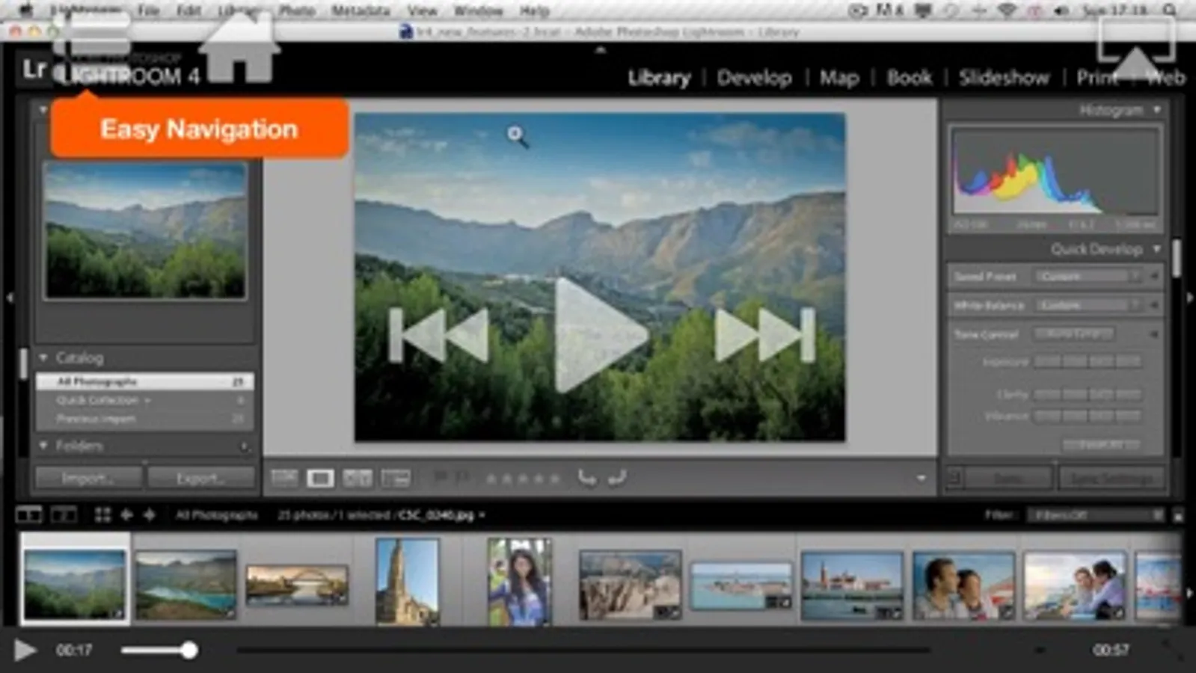The image size is (1196, 673).
Task: Rotate photo clockwise
Action: (x=617, y=478)
